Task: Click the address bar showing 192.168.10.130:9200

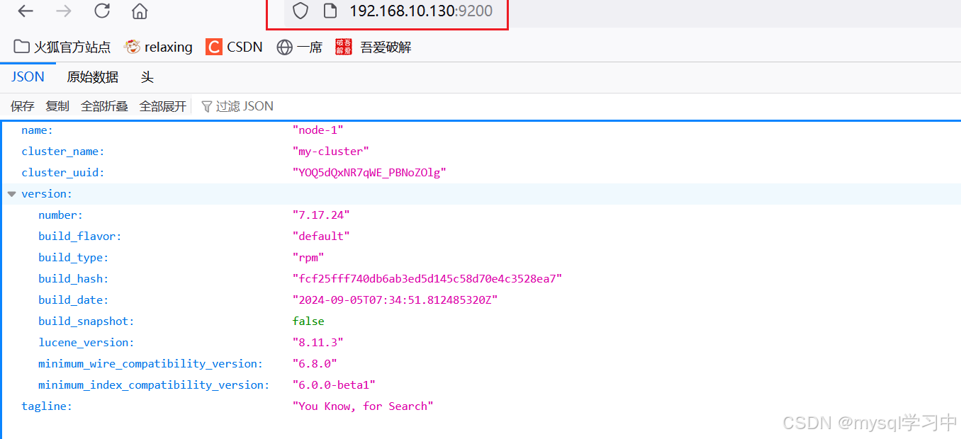Action: tap(421, 11)
